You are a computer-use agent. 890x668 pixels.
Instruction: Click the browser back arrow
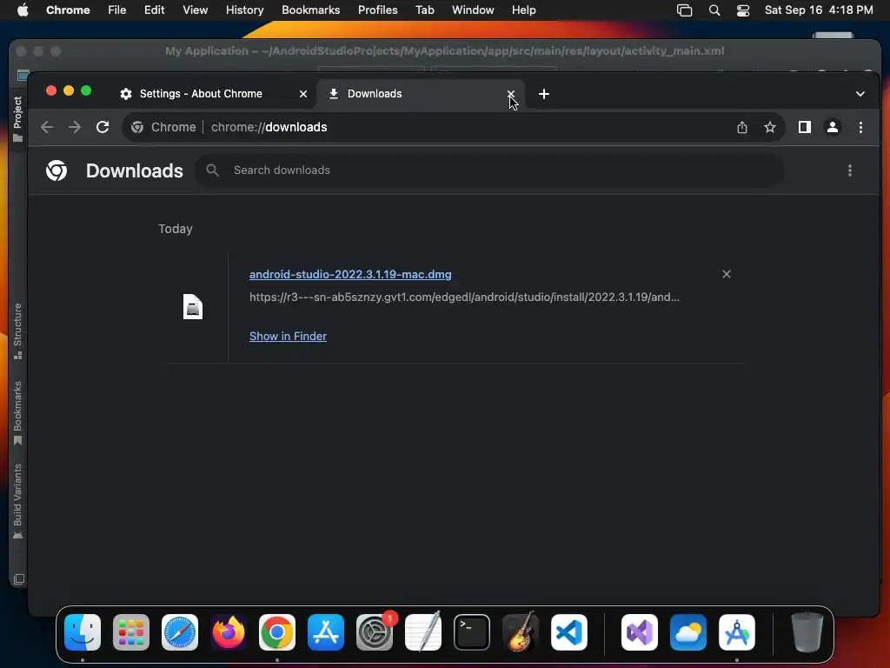pos(47,127)
